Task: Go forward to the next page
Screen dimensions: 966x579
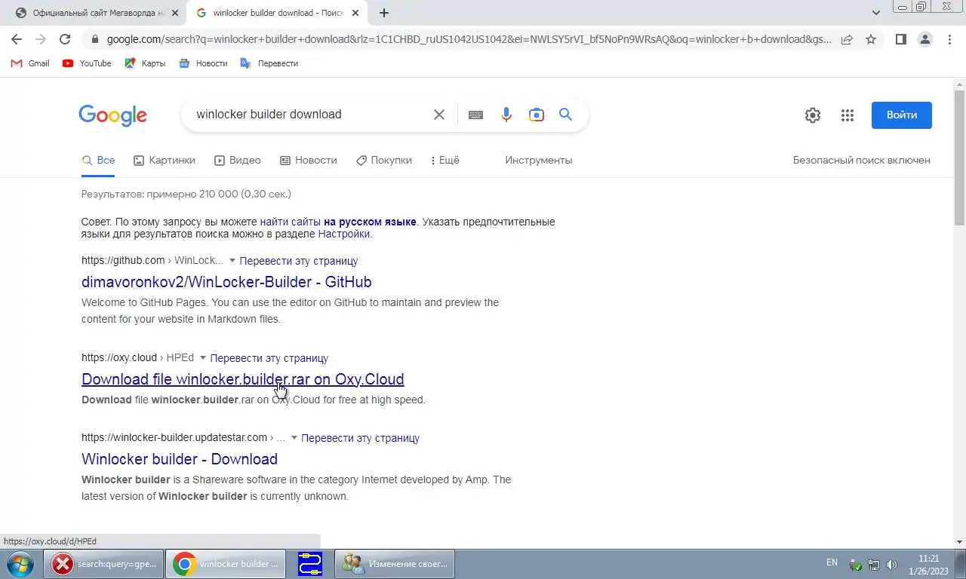Action: tap(41, 39)
